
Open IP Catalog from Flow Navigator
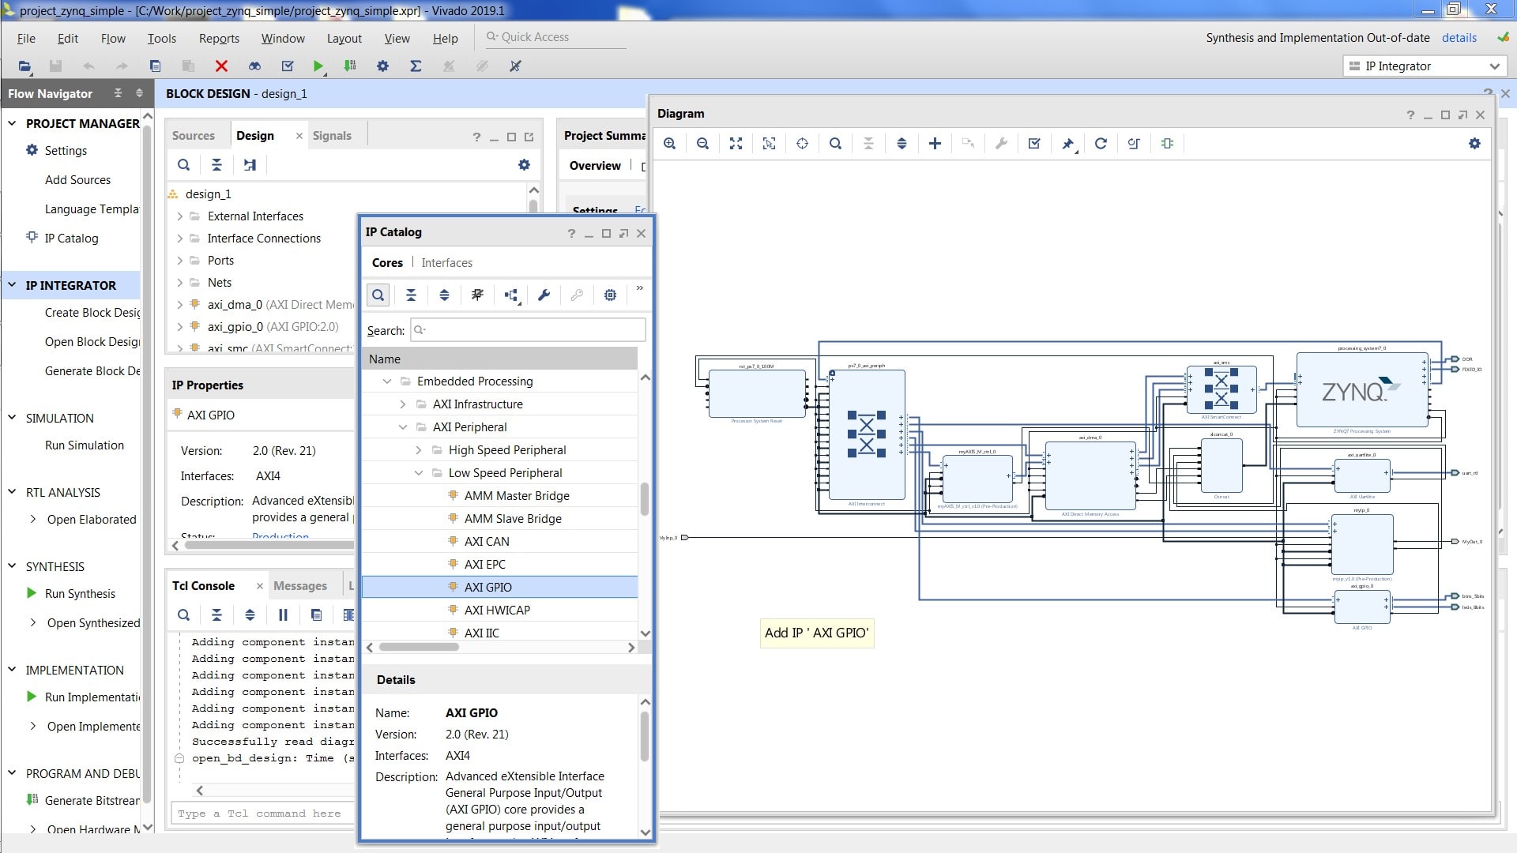(71, 239)
